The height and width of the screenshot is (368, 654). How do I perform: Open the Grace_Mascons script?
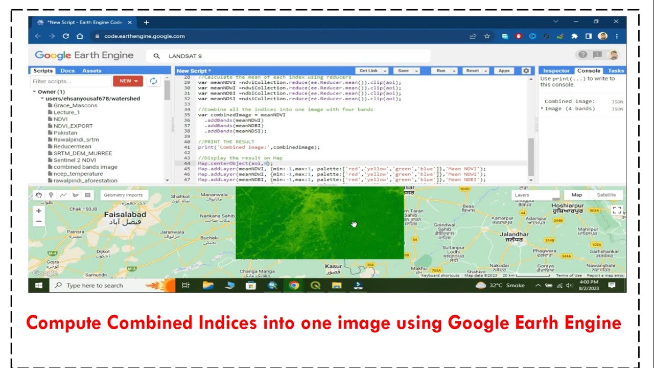[x=75, y=105]
